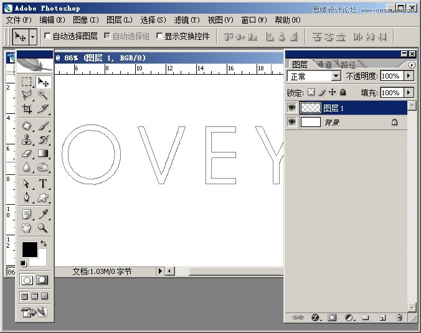The image size is (421, 333).
Task: Select the Eyedropper tool
Action: pos(43,214)
